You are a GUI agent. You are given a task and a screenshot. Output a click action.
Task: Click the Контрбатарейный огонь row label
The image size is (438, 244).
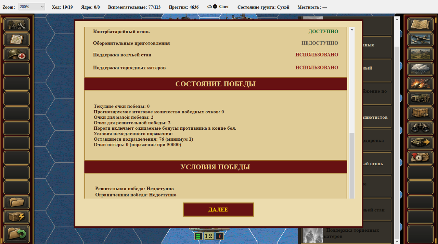121,31
